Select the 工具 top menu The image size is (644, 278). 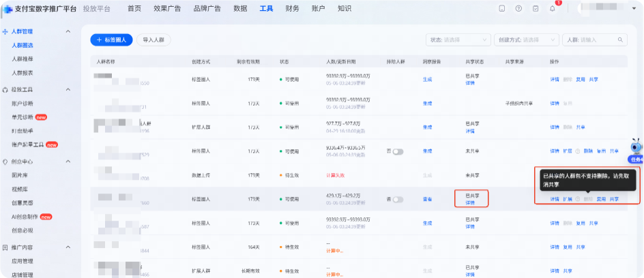[266, 9]
